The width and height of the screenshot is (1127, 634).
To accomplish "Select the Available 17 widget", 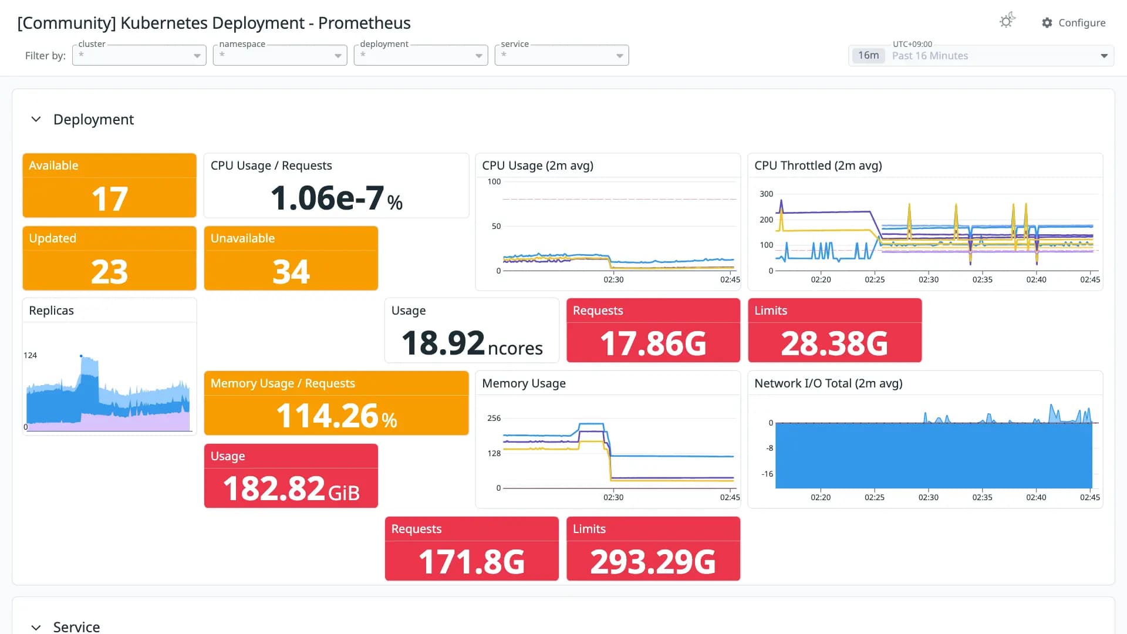I will click(x=109, y=186).
